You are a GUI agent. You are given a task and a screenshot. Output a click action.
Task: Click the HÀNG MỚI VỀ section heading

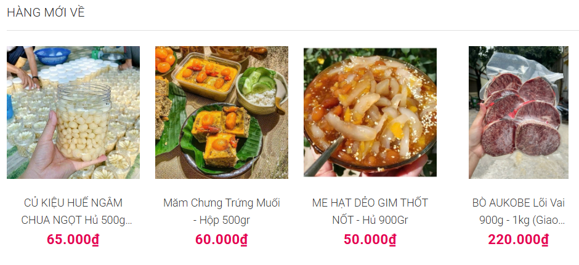point(46,12)
